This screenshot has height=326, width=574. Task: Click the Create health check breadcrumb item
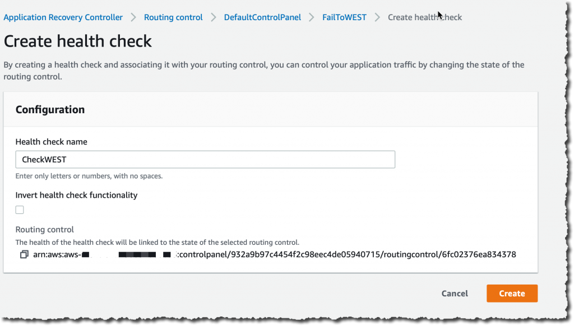coord(424,17)
